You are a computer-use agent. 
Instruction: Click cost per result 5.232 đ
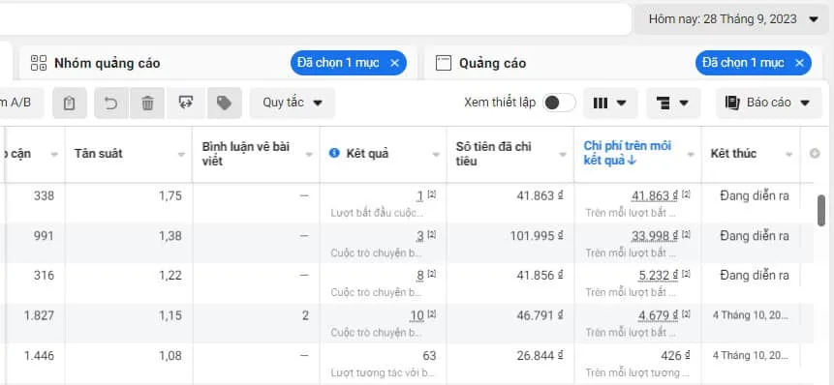coord(658,276)
